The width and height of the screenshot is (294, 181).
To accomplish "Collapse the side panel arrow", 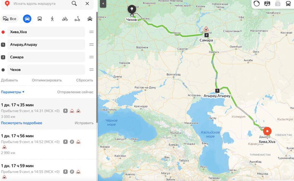I will (103, 4).
